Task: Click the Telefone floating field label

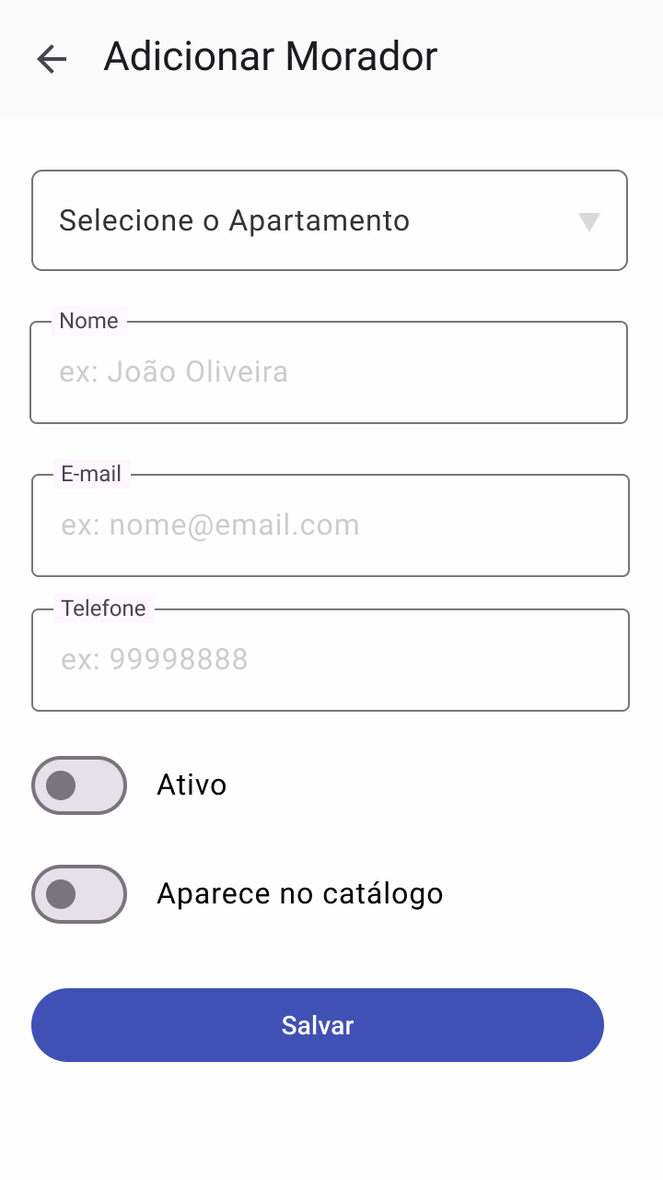Action: click(103, 608)
